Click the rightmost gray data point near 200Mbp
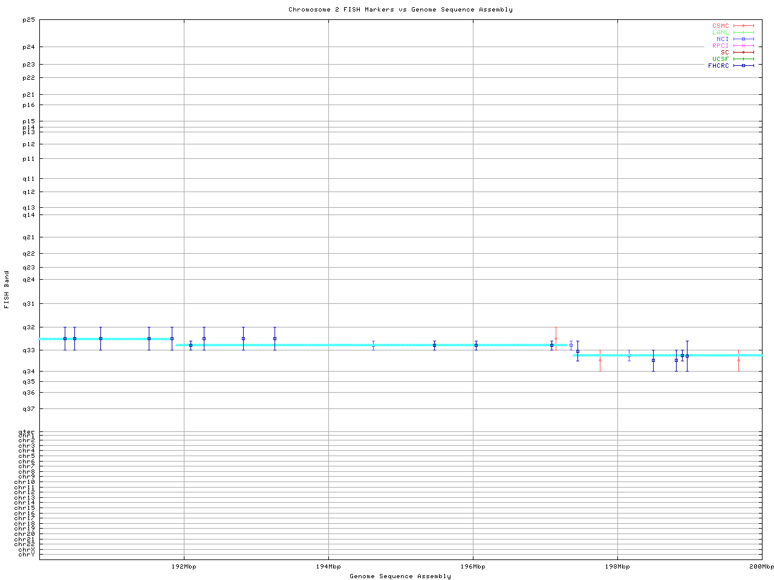The image size is (774, 580). (x=738, y=360)
